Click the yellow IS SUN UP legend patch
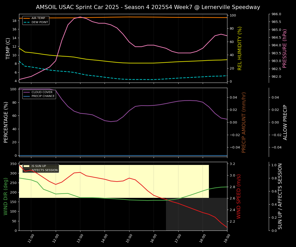 (27, 166)
